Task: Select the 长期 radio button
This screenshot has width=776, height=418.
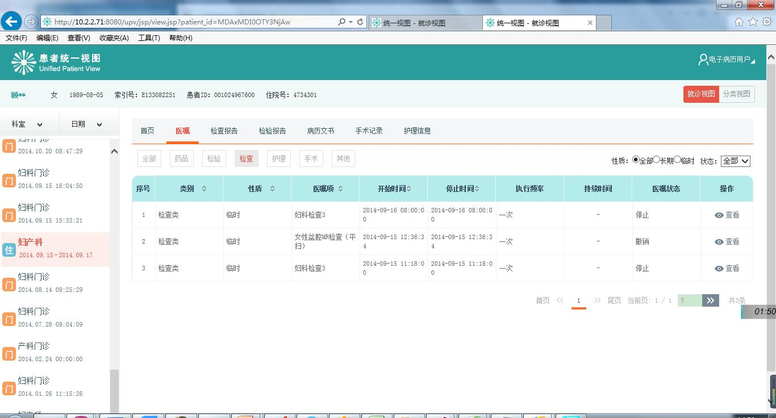Action: [656, 160]
